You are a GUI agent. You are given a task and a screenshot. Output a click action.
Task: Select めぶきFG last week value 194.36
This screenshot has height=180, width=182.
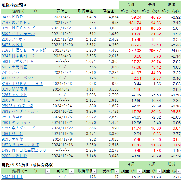pos(155,23)
